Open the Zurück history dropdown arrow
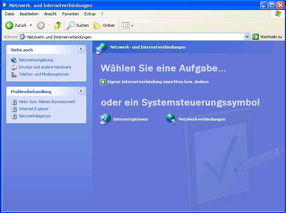This screenshot has width=286, height=213. 31,25
